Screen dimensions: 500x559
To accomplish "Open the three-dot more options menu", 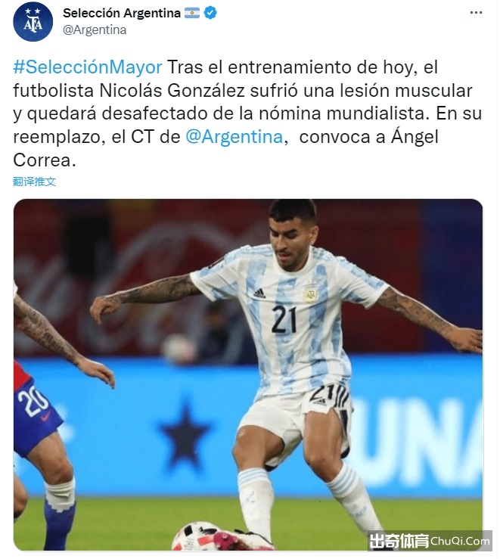I will click(x=476, y=13).
